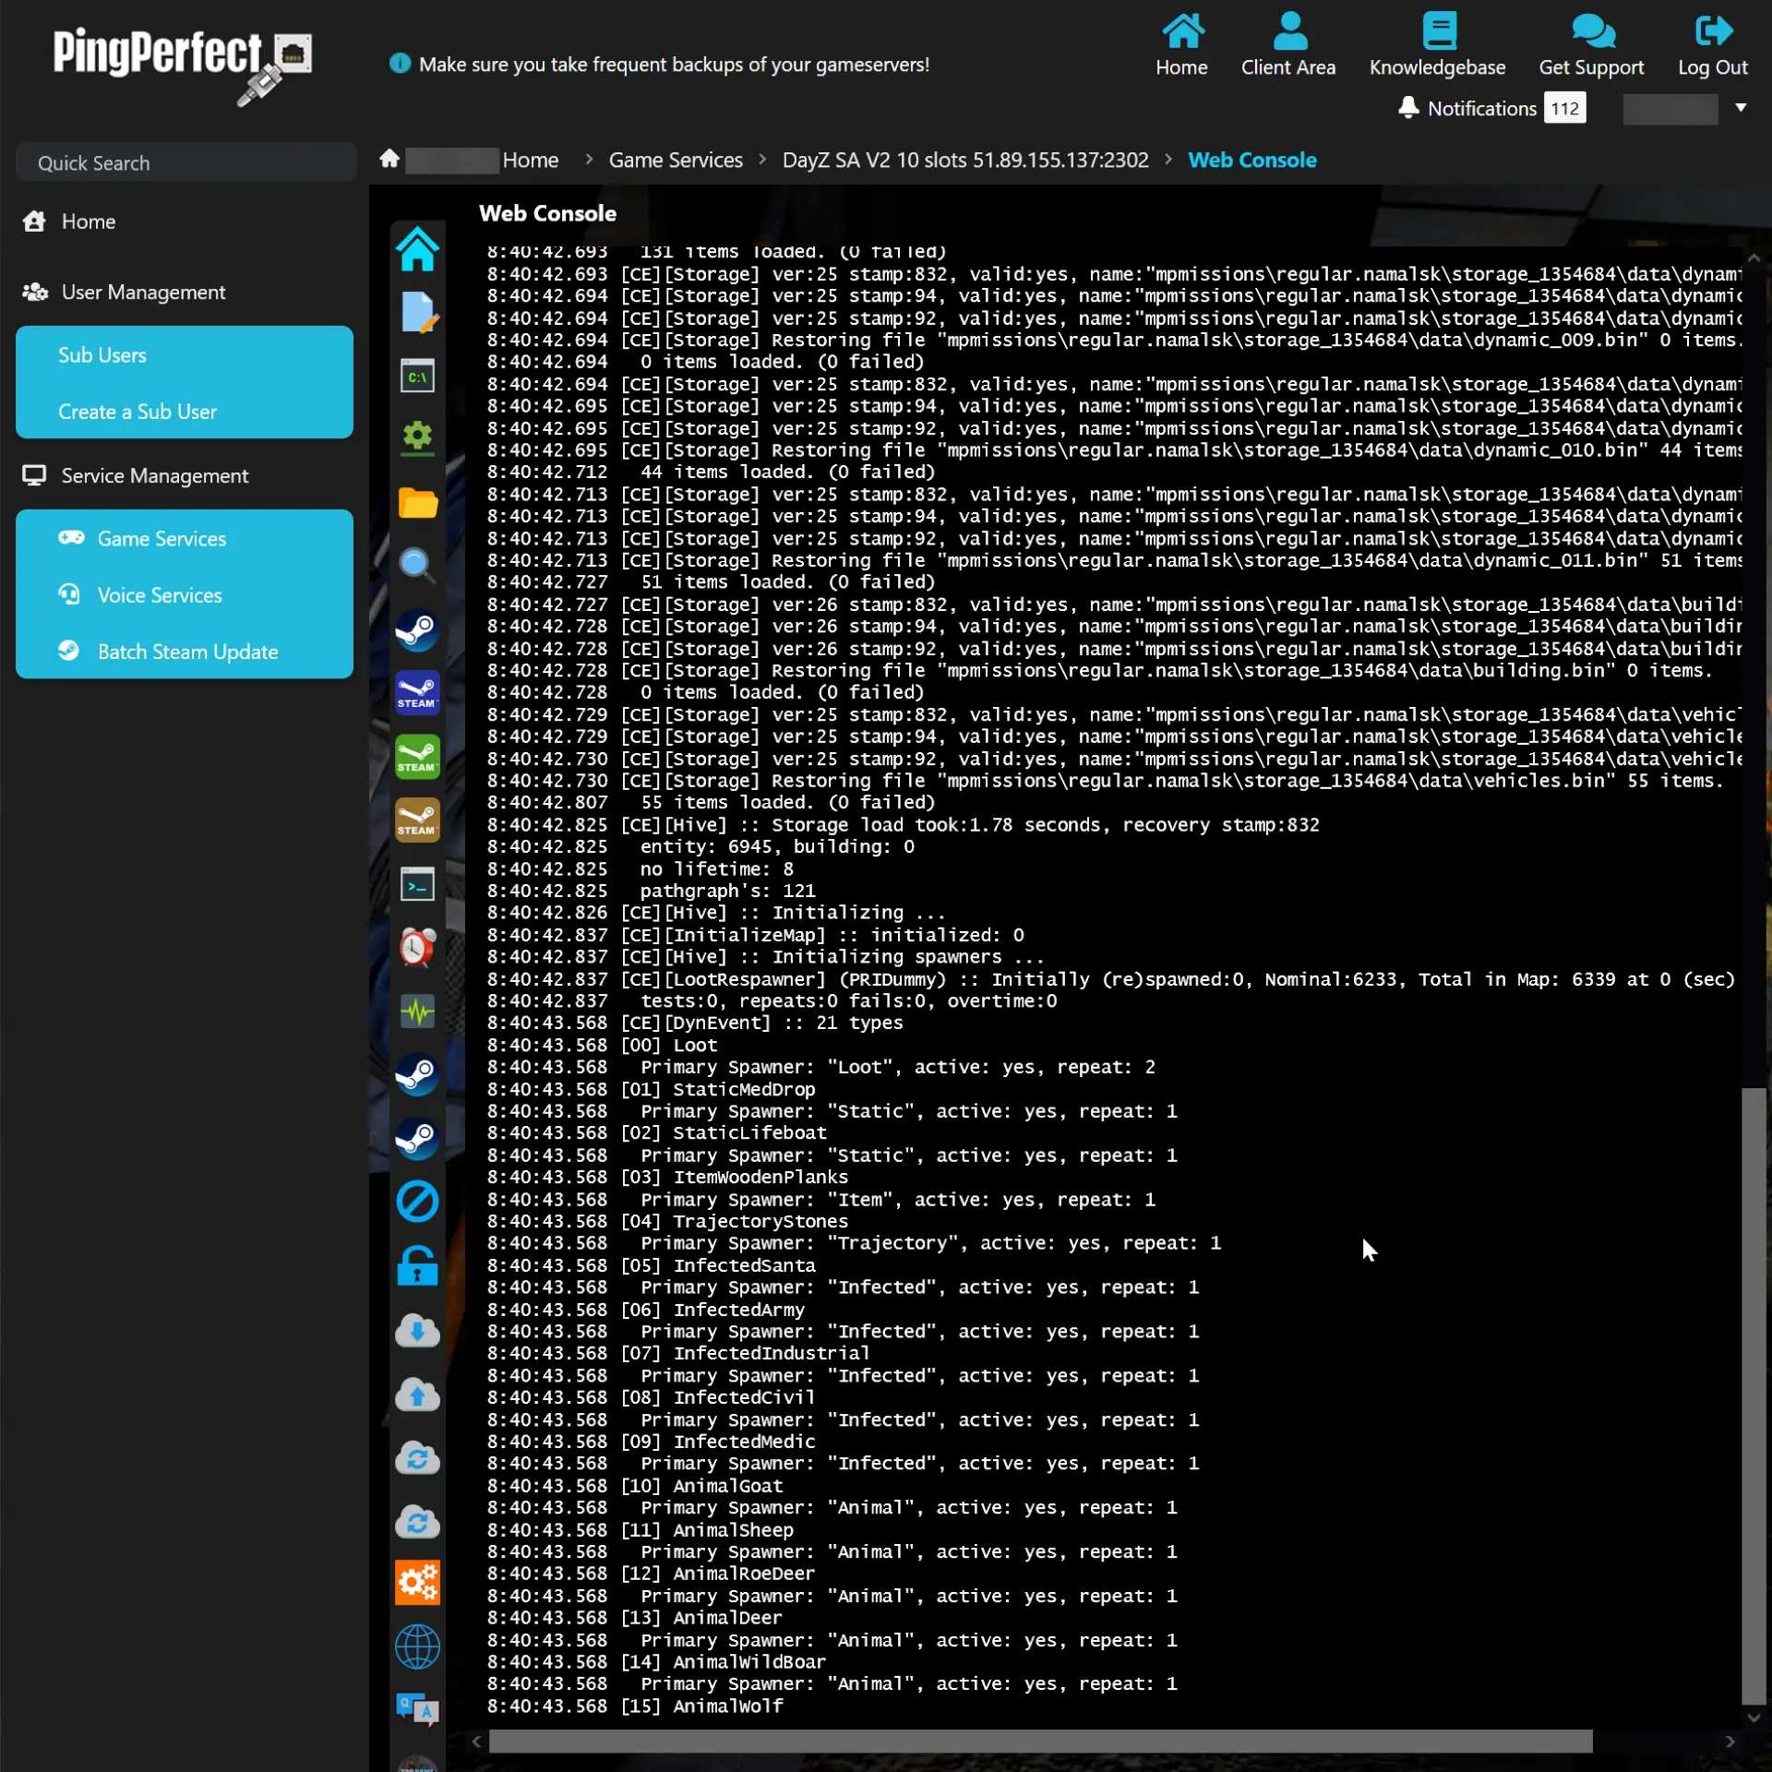
Task: Open the config file editor icon
Action: click(417, 312)
